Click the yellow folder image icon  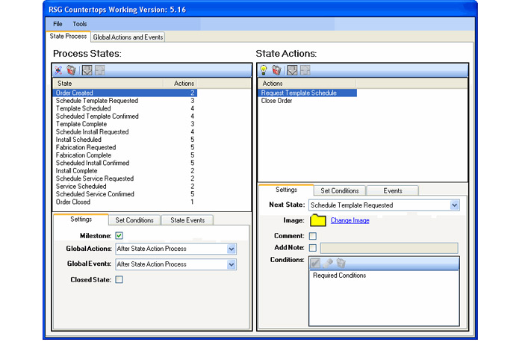tap(318, 220)
